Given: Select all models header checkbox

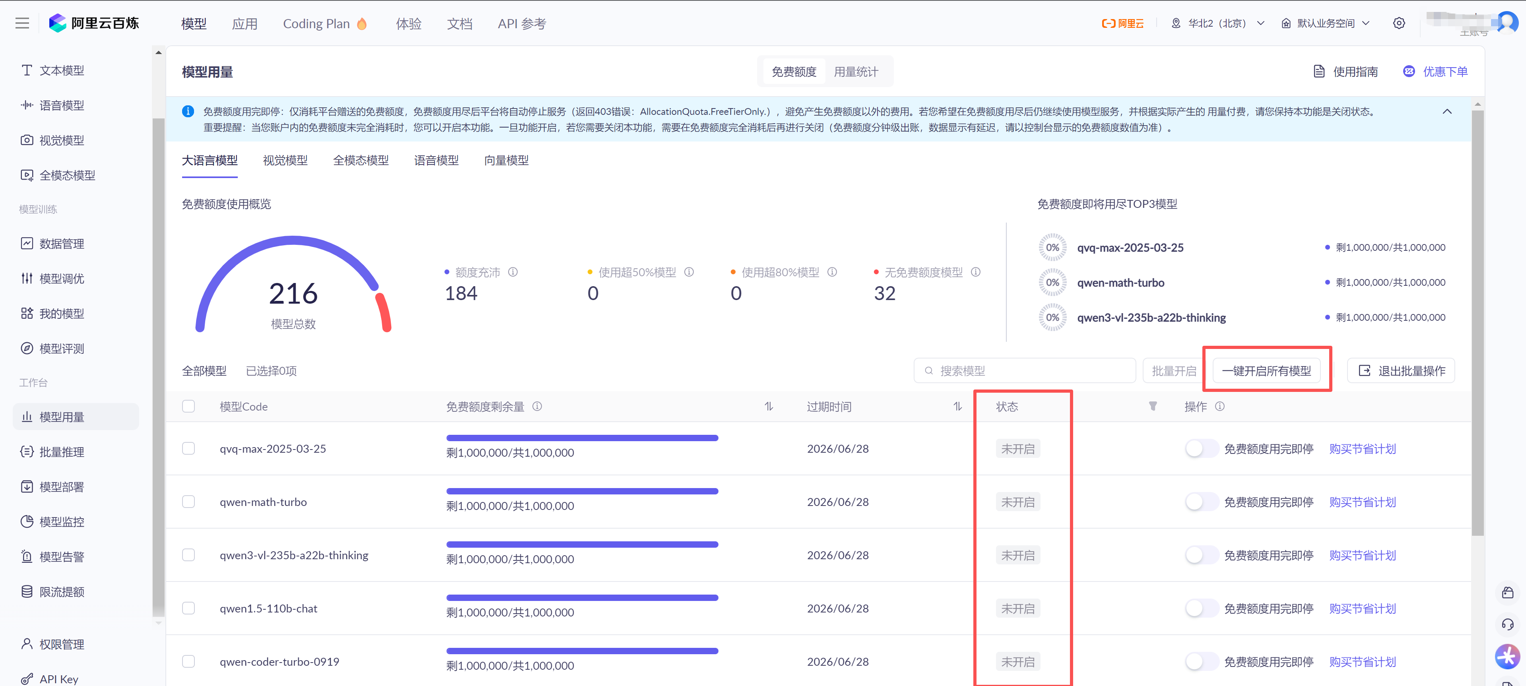Looking at the screenshot, I should [x=188, y=406].
